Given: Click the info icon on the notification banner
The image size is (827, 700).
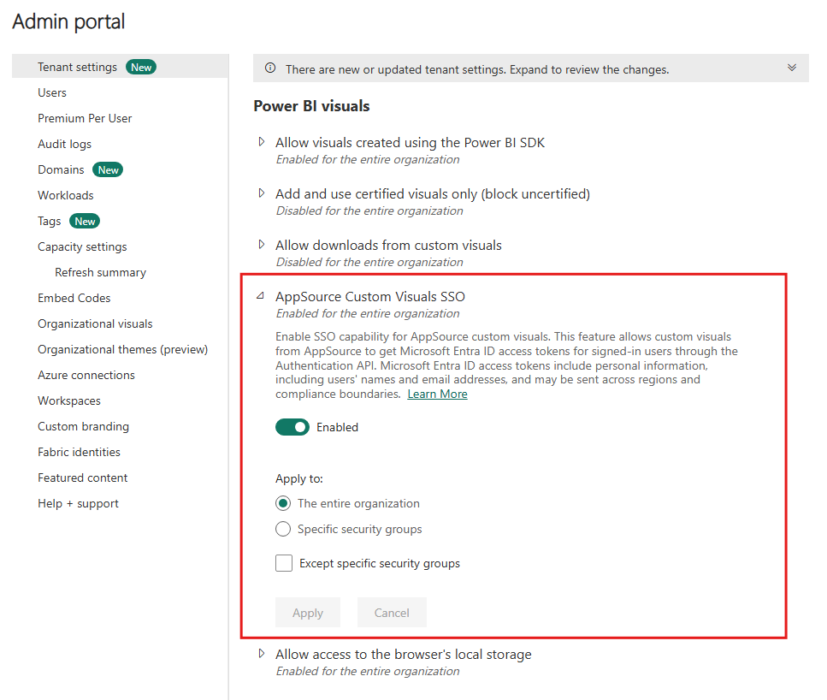Looking at the screenshot, I should pyautogui.click(x=270, y=68).
